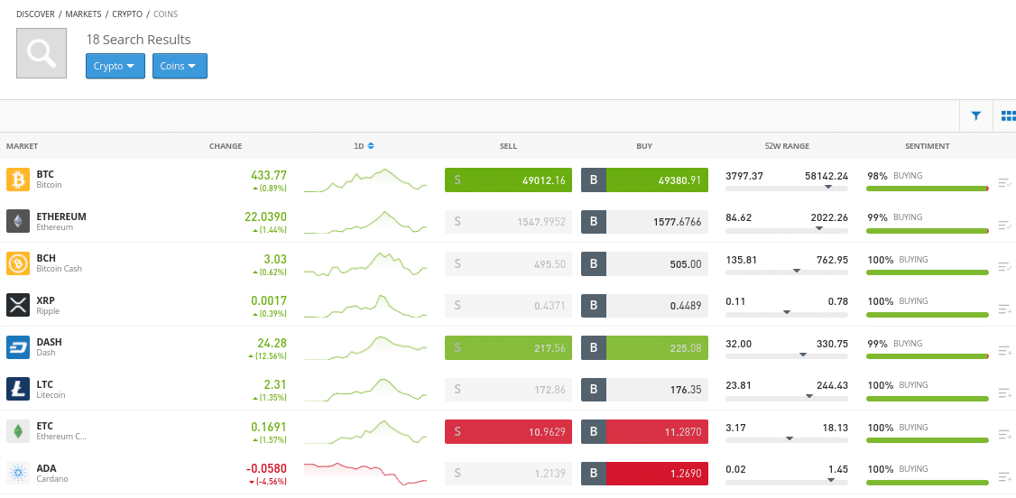Add DASH to watchlist icon

pos(1005,351)
